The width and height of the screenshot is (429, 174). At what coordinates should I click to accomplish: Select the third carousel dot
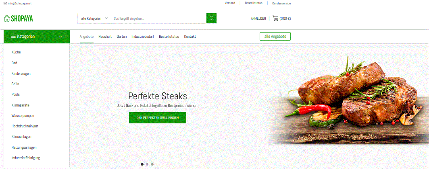[x=152, y=164]
